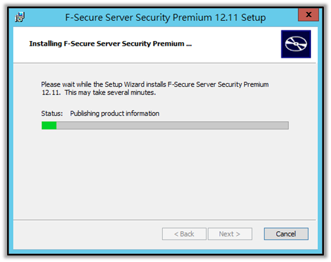Open the installer system menu icon in title bar
Viewport: 331px width, 262px height.
click(x=20, y=17)
